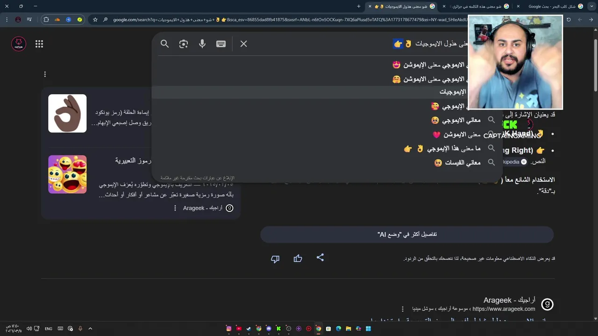Click 'تفاصيل أكثر في وضع AI' button
The image size is (598, 336).
[407, 234]
